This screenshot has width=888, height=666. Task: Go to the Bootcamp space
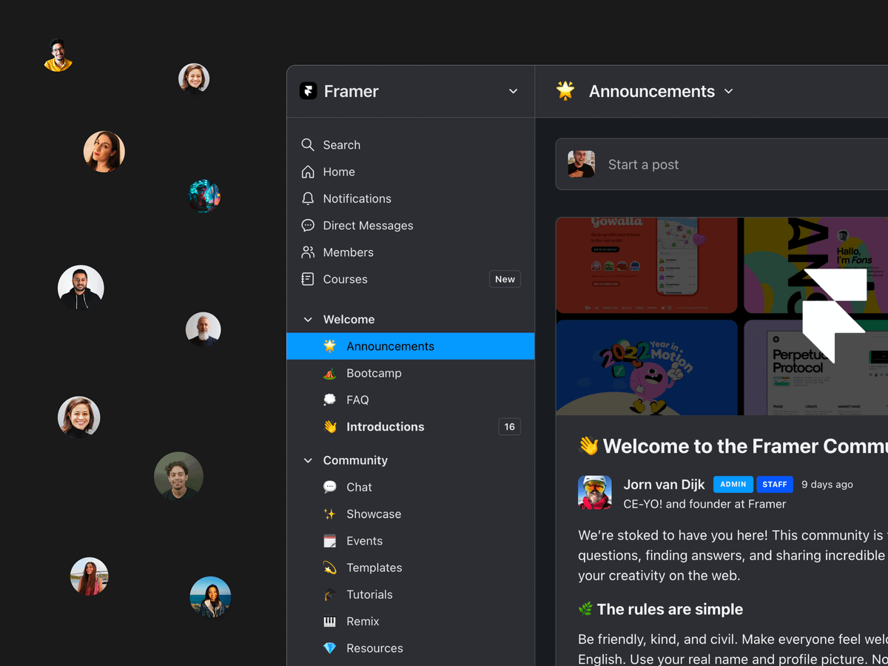tap(374, 373)
